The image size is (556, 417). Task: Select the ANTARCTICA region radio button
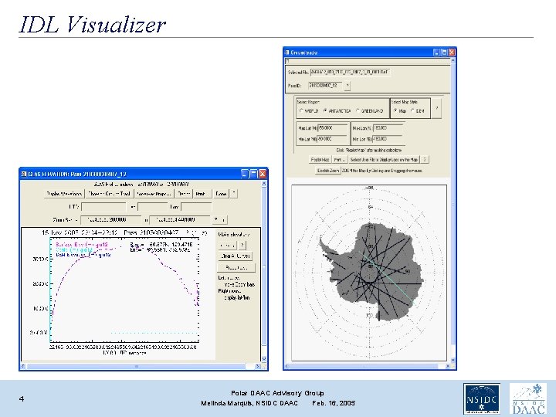(x=325, y=111)
